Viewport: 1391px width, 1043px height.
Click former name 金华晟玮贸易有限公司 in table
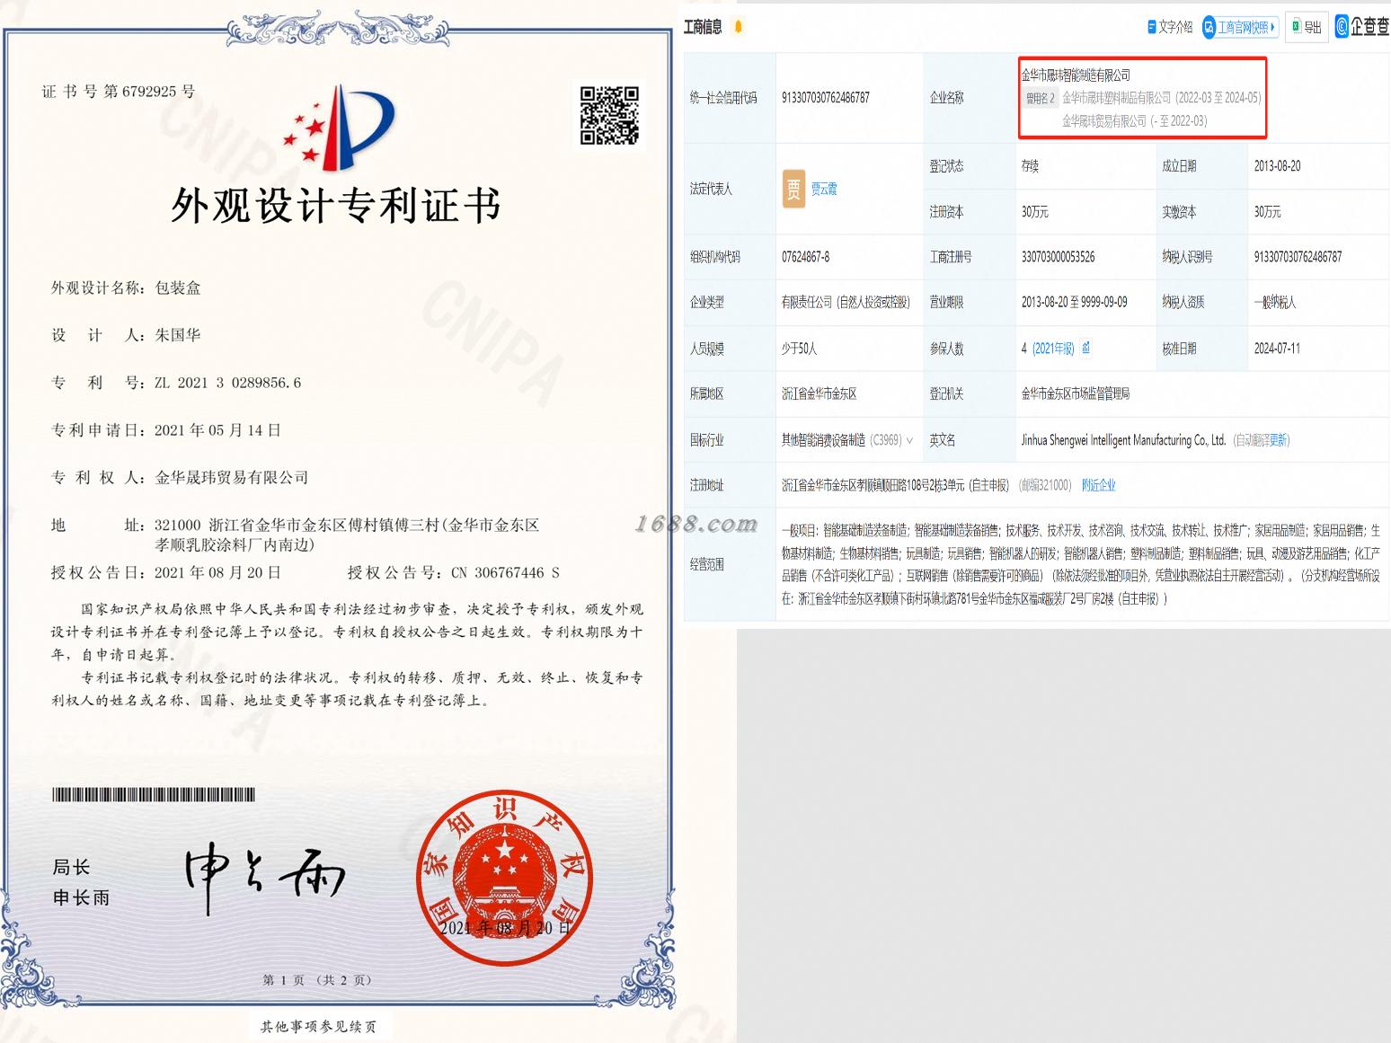1104,121
